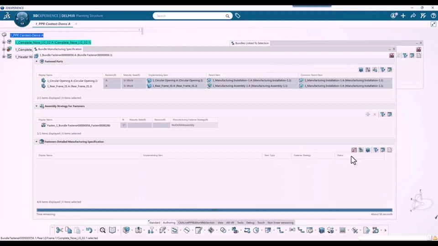
Task: Click the 3DS logo icon
Action: (x=7, y=15)
